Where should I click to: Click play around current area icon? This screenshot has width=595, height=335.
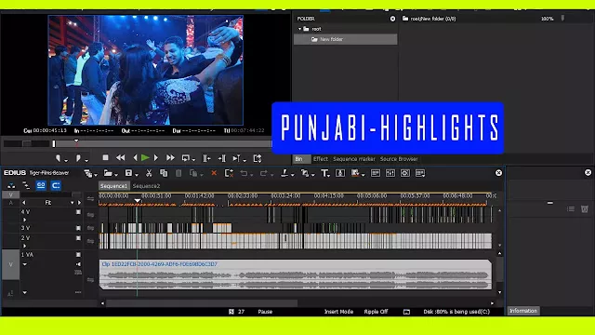click(x=237, y=158)
